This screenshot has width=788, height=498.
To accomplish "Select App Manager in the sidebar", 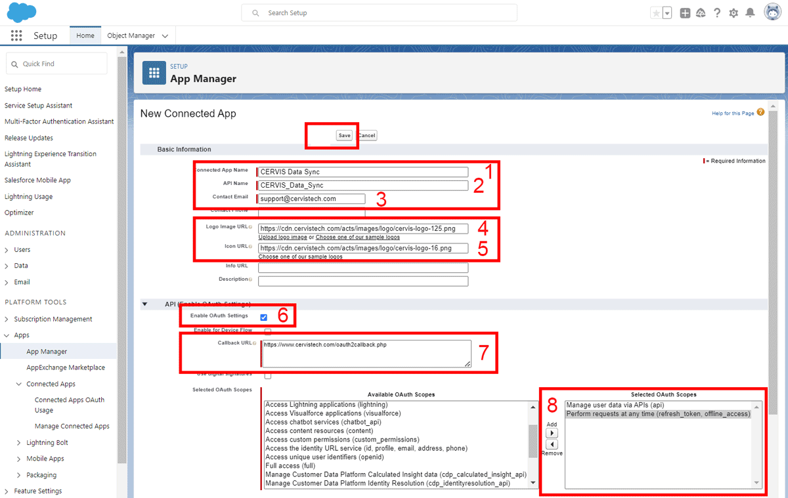I will pos(47,352).
